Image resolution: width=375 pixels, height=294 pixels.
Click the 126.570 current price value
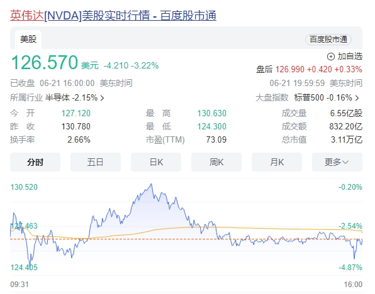coord(45,63)
